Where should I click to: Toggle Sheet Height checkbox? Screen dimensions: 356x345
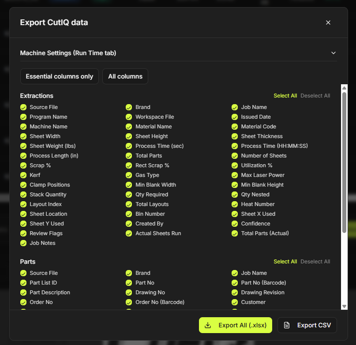pyautogui.click(x=129, y=136)
